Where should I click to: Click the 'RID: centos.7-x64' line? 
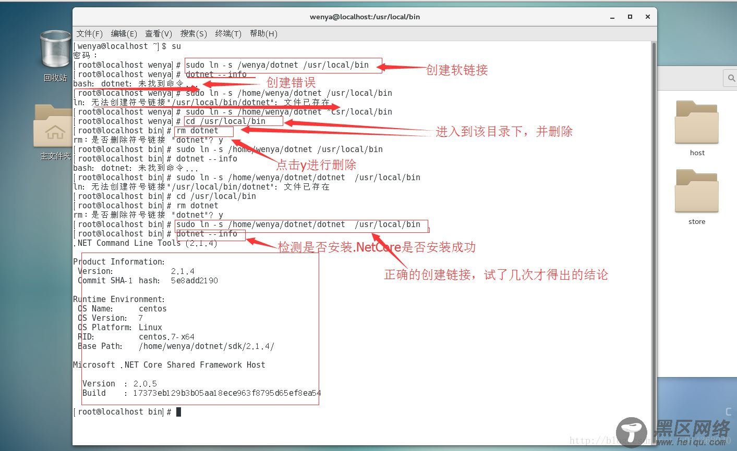tap(136, 337)
